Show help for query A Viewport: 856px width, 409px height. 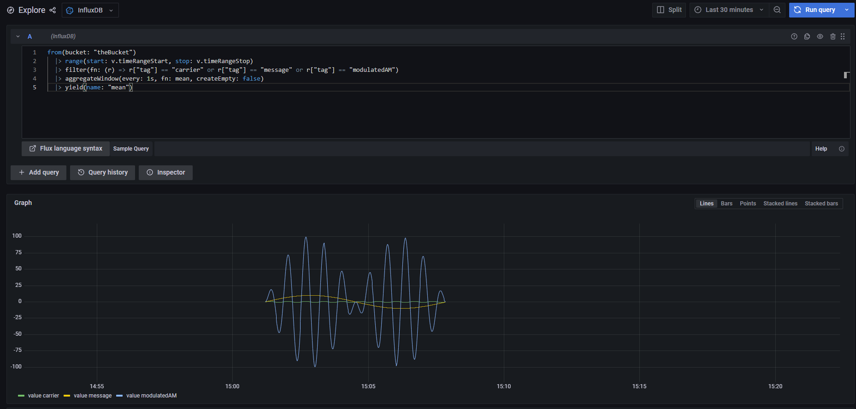coord(794,36)
